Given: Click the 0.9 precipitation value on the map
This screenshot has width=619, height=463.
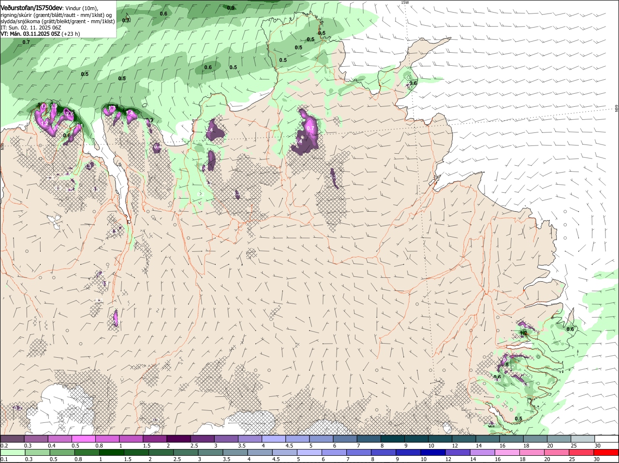Looking at the screenshot, I should click(231, 8).
